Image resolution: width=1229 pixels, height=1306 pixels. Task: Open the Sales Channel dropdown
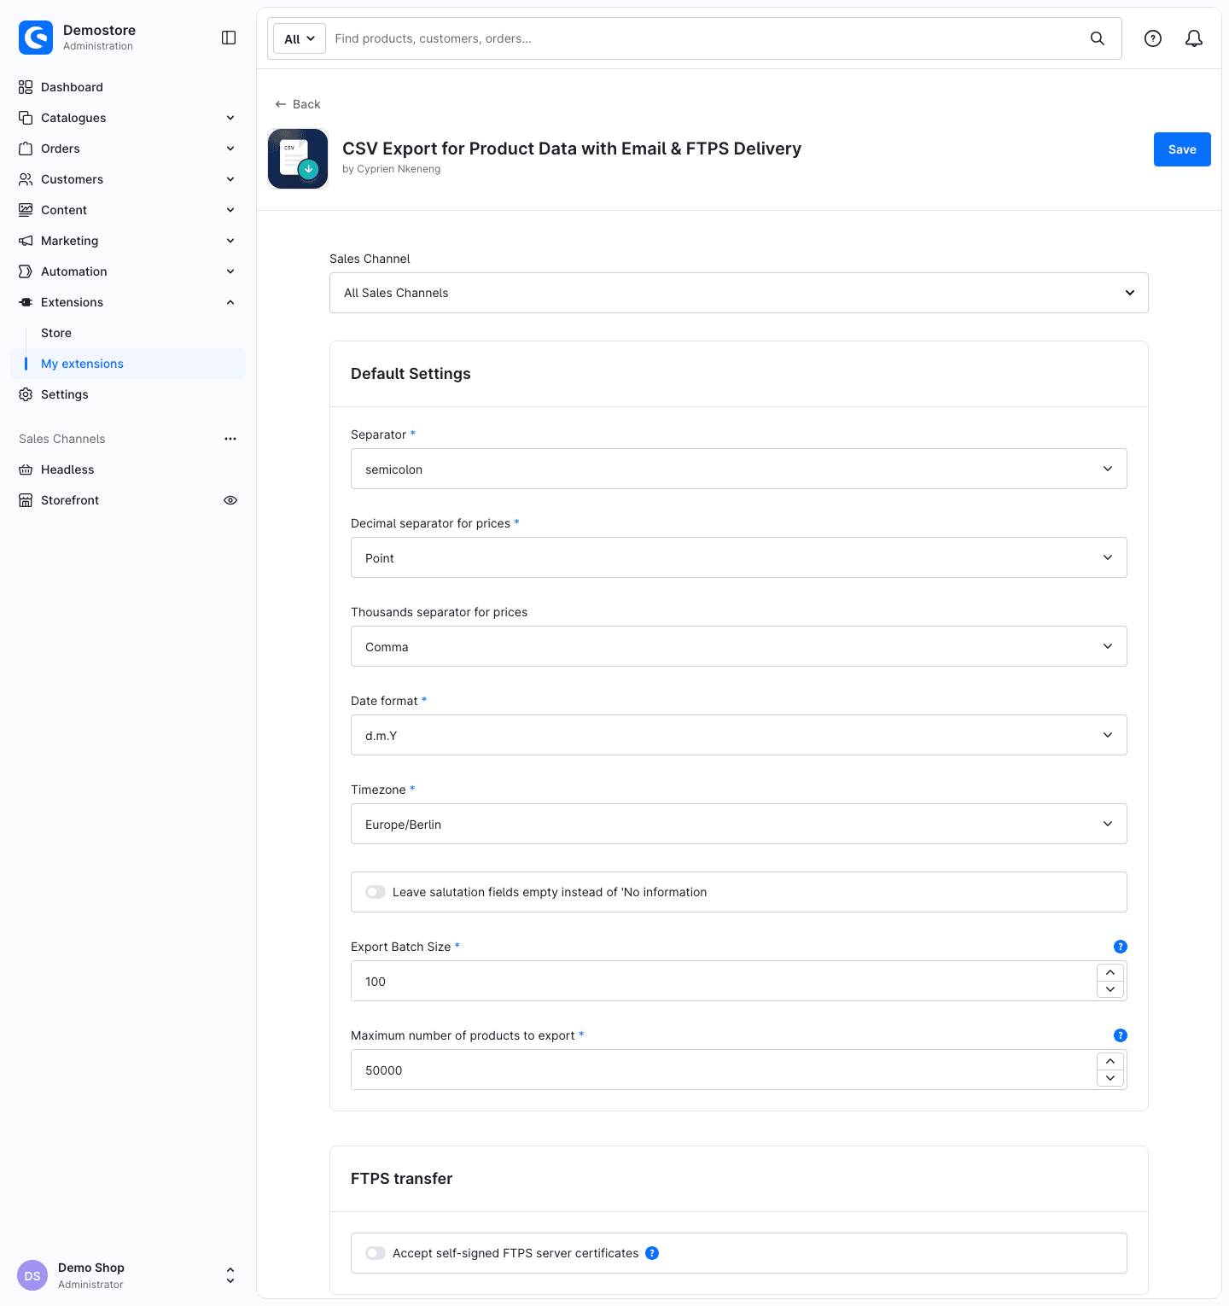pos(739,293)
